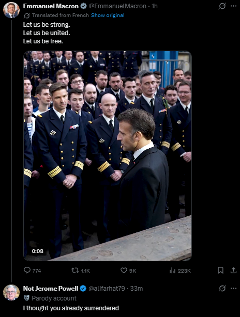Open the three-dot menu on Macron's post
The height and width of the screenshot is (317, 240).
click(x=233, y=6)
